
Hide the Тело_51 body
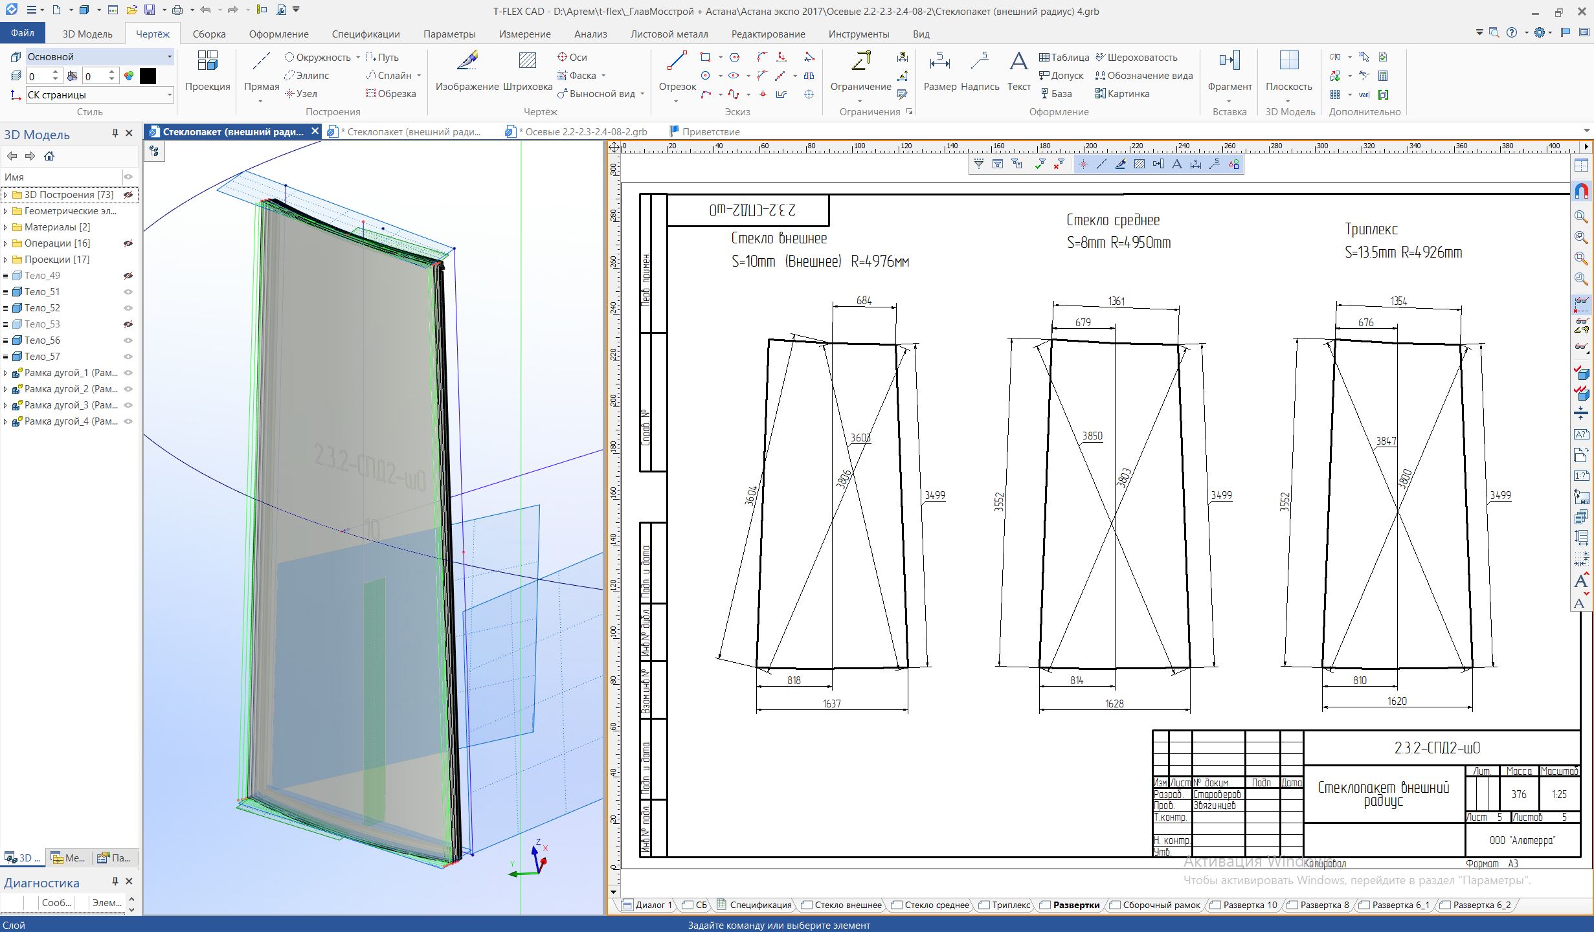click(x=128, y=292)
